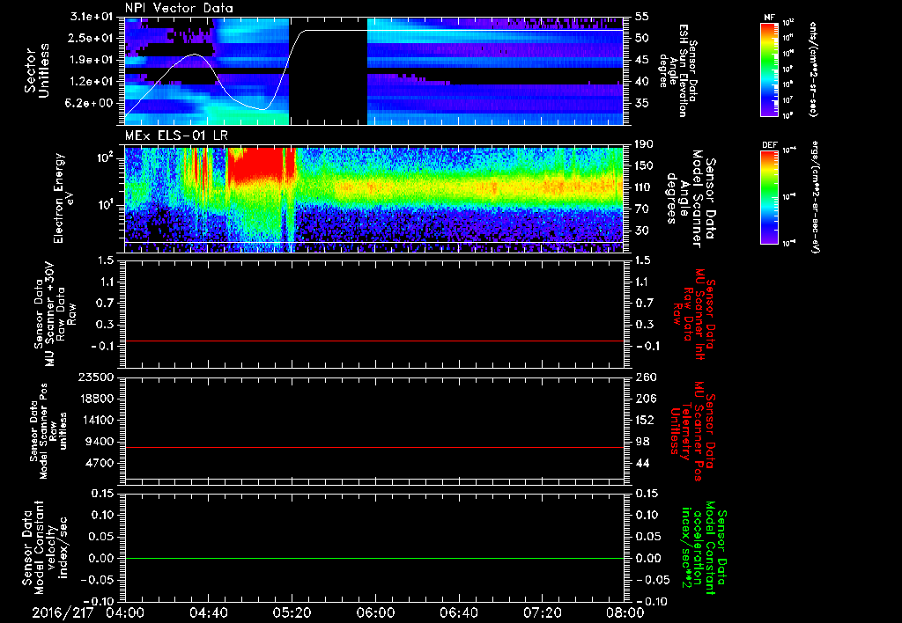902x623 pixels.
Task: Click the 9400 scanner position tick label
Action: (100, 442)
